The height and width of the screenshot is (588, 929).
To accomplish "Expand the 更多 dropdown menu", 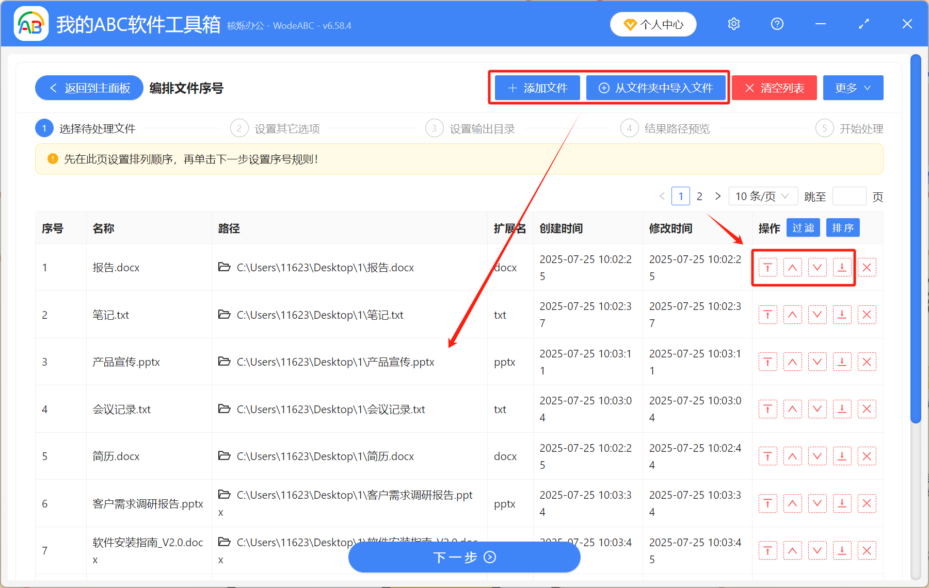I will pos(853,88).
